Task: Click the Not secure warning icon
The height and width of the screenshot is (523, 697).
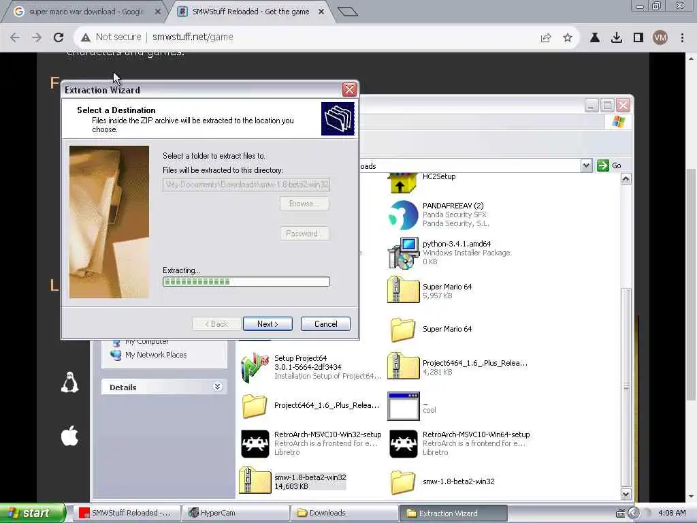Action: 86,37
